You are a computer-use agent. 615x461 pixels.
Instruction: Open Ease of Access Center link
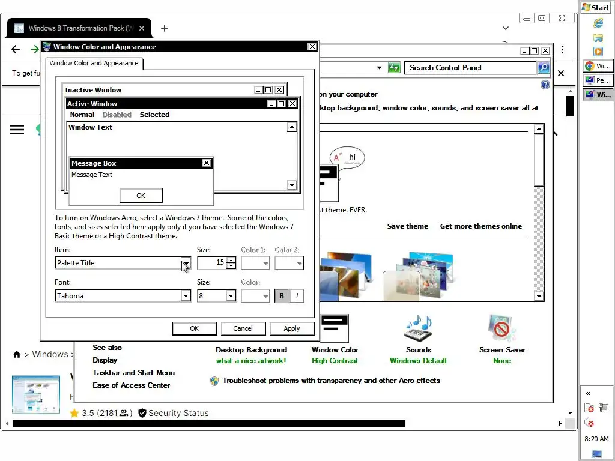[132, 385]
